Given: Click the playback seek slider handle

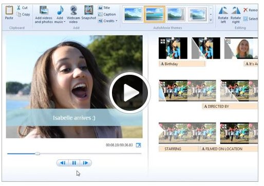Looking at the screenshot, I should point(37,154).
